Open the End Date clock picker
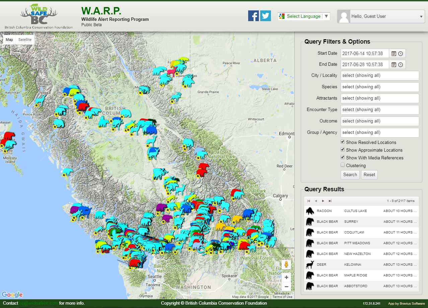 click(x=401, y=65)
